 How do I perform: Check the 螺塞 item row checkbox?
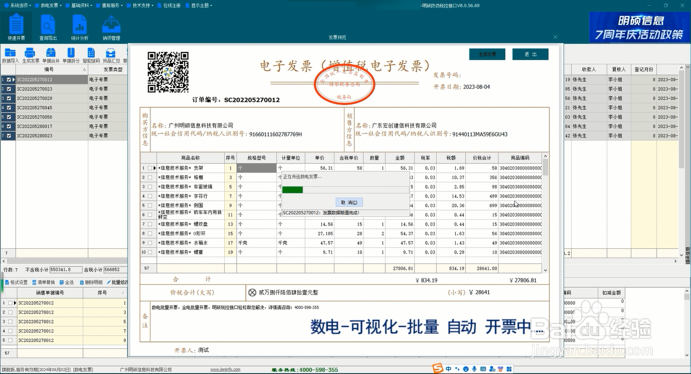pos(150,252)
